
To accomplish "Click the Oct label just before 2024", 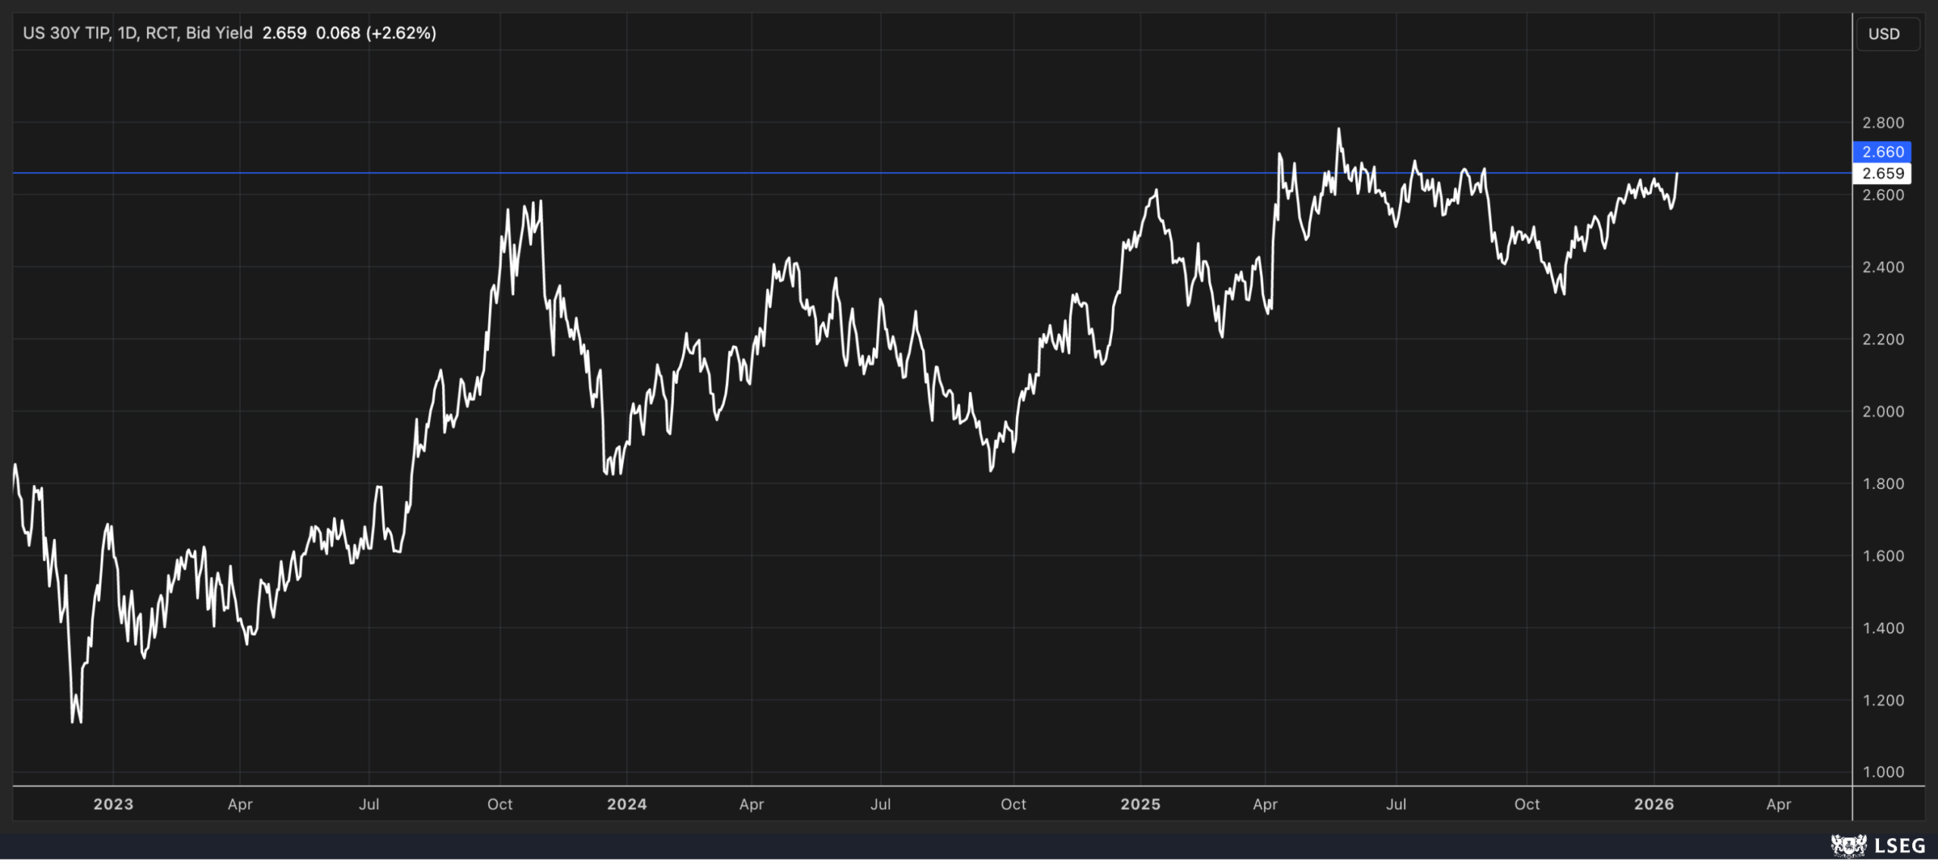I will [500, 804].
